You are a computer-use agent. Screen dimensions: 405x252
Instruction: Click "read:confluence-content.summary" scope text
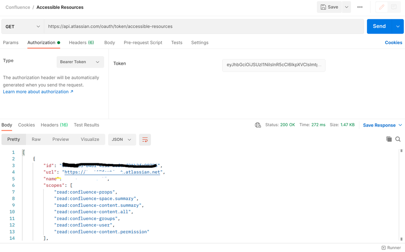point(98,205)
